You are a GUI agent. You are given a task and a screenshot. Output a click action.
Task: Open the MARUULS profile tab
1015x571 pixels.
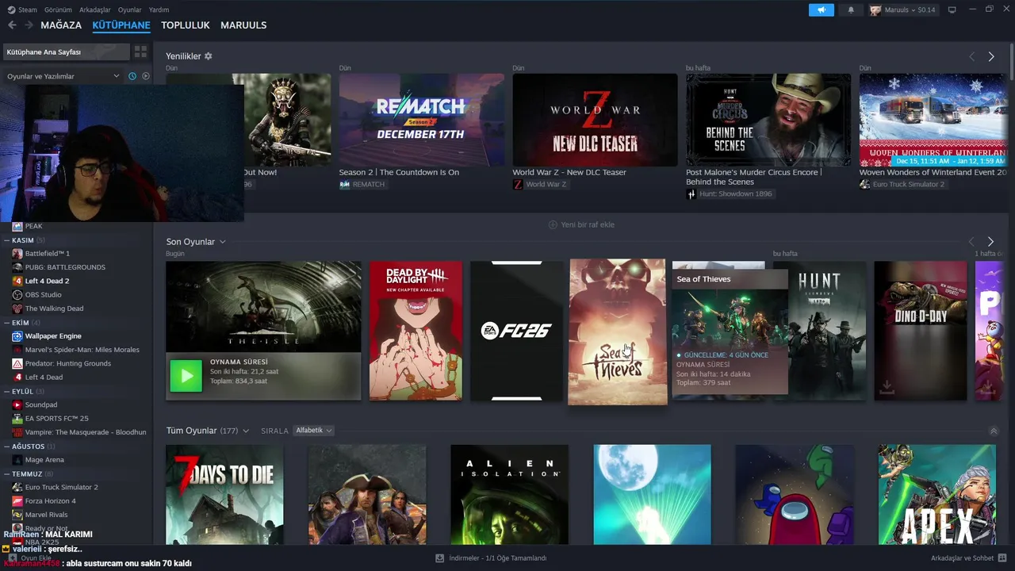coord(243,25)
